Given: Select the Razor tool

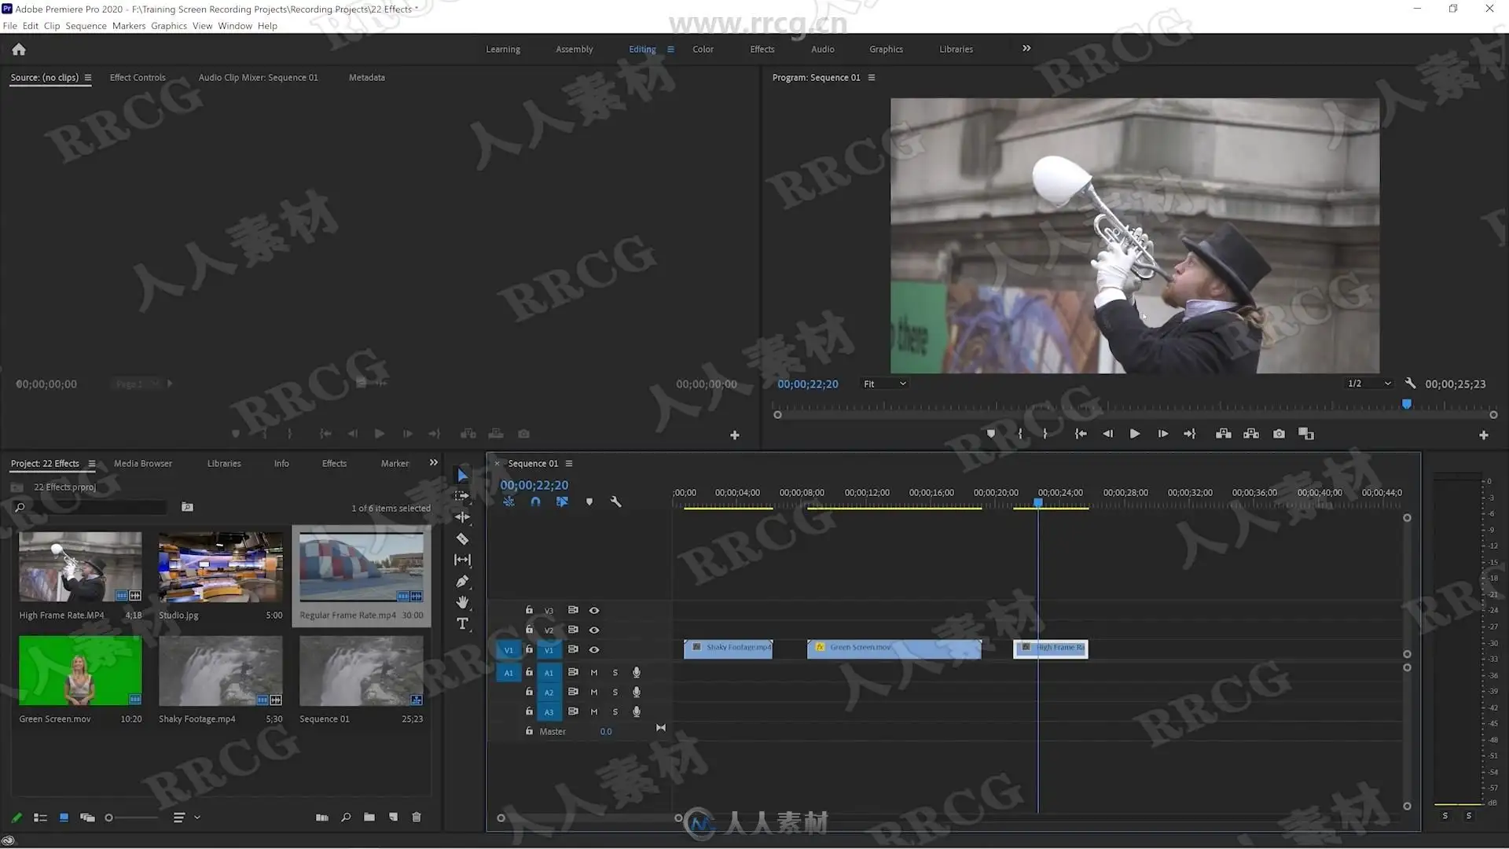Looking at the screenshot, I should coord(462,539).
